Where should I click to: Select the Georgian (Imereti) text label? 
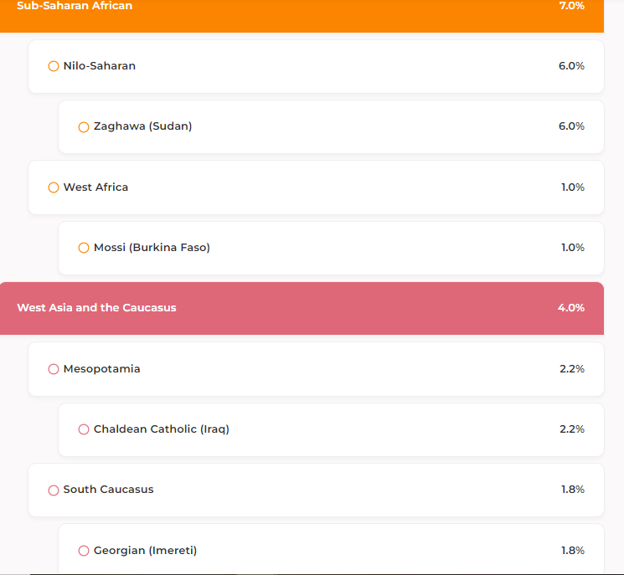[145, 551]
